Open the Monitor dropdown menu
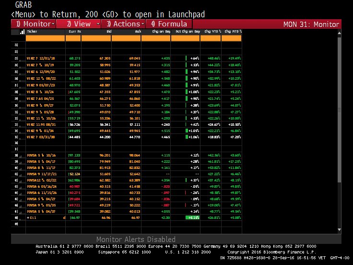 tap(33, 24)
